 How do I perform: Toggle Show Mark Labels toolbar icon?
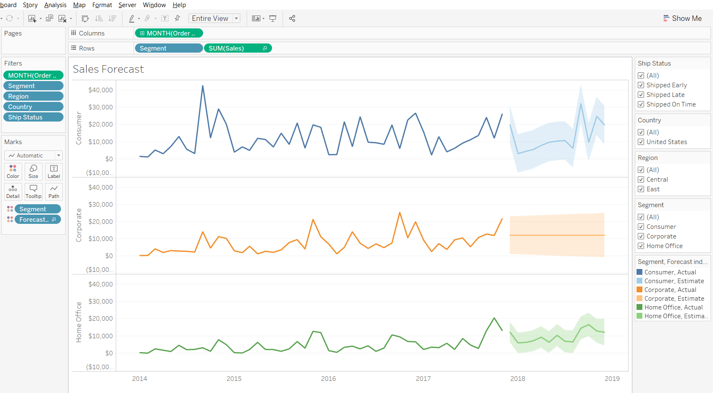point(165,18)
